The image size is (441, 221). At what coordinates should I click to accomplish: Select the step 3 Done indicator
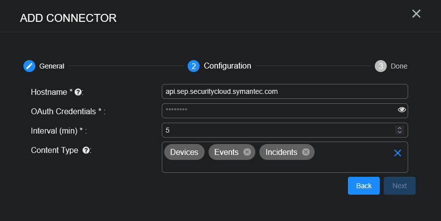click(381, 66)
